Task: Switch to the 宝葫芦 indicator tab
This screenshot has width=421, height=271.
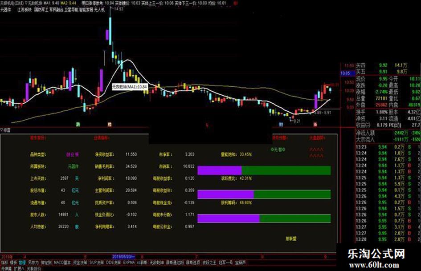Action: tap(240, 263)
